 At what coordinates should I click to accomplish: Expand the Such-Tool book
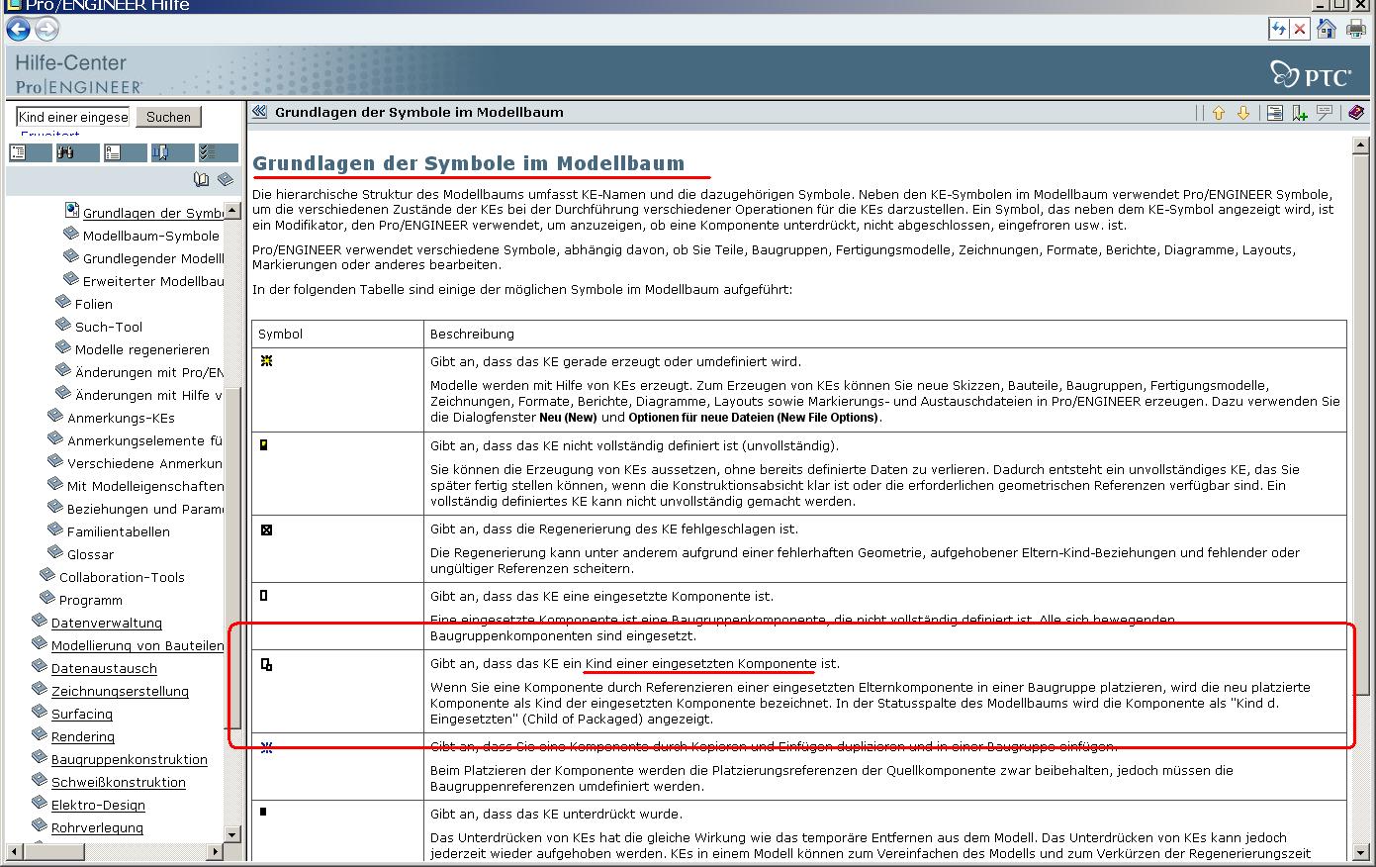click(x=109, y=327)
